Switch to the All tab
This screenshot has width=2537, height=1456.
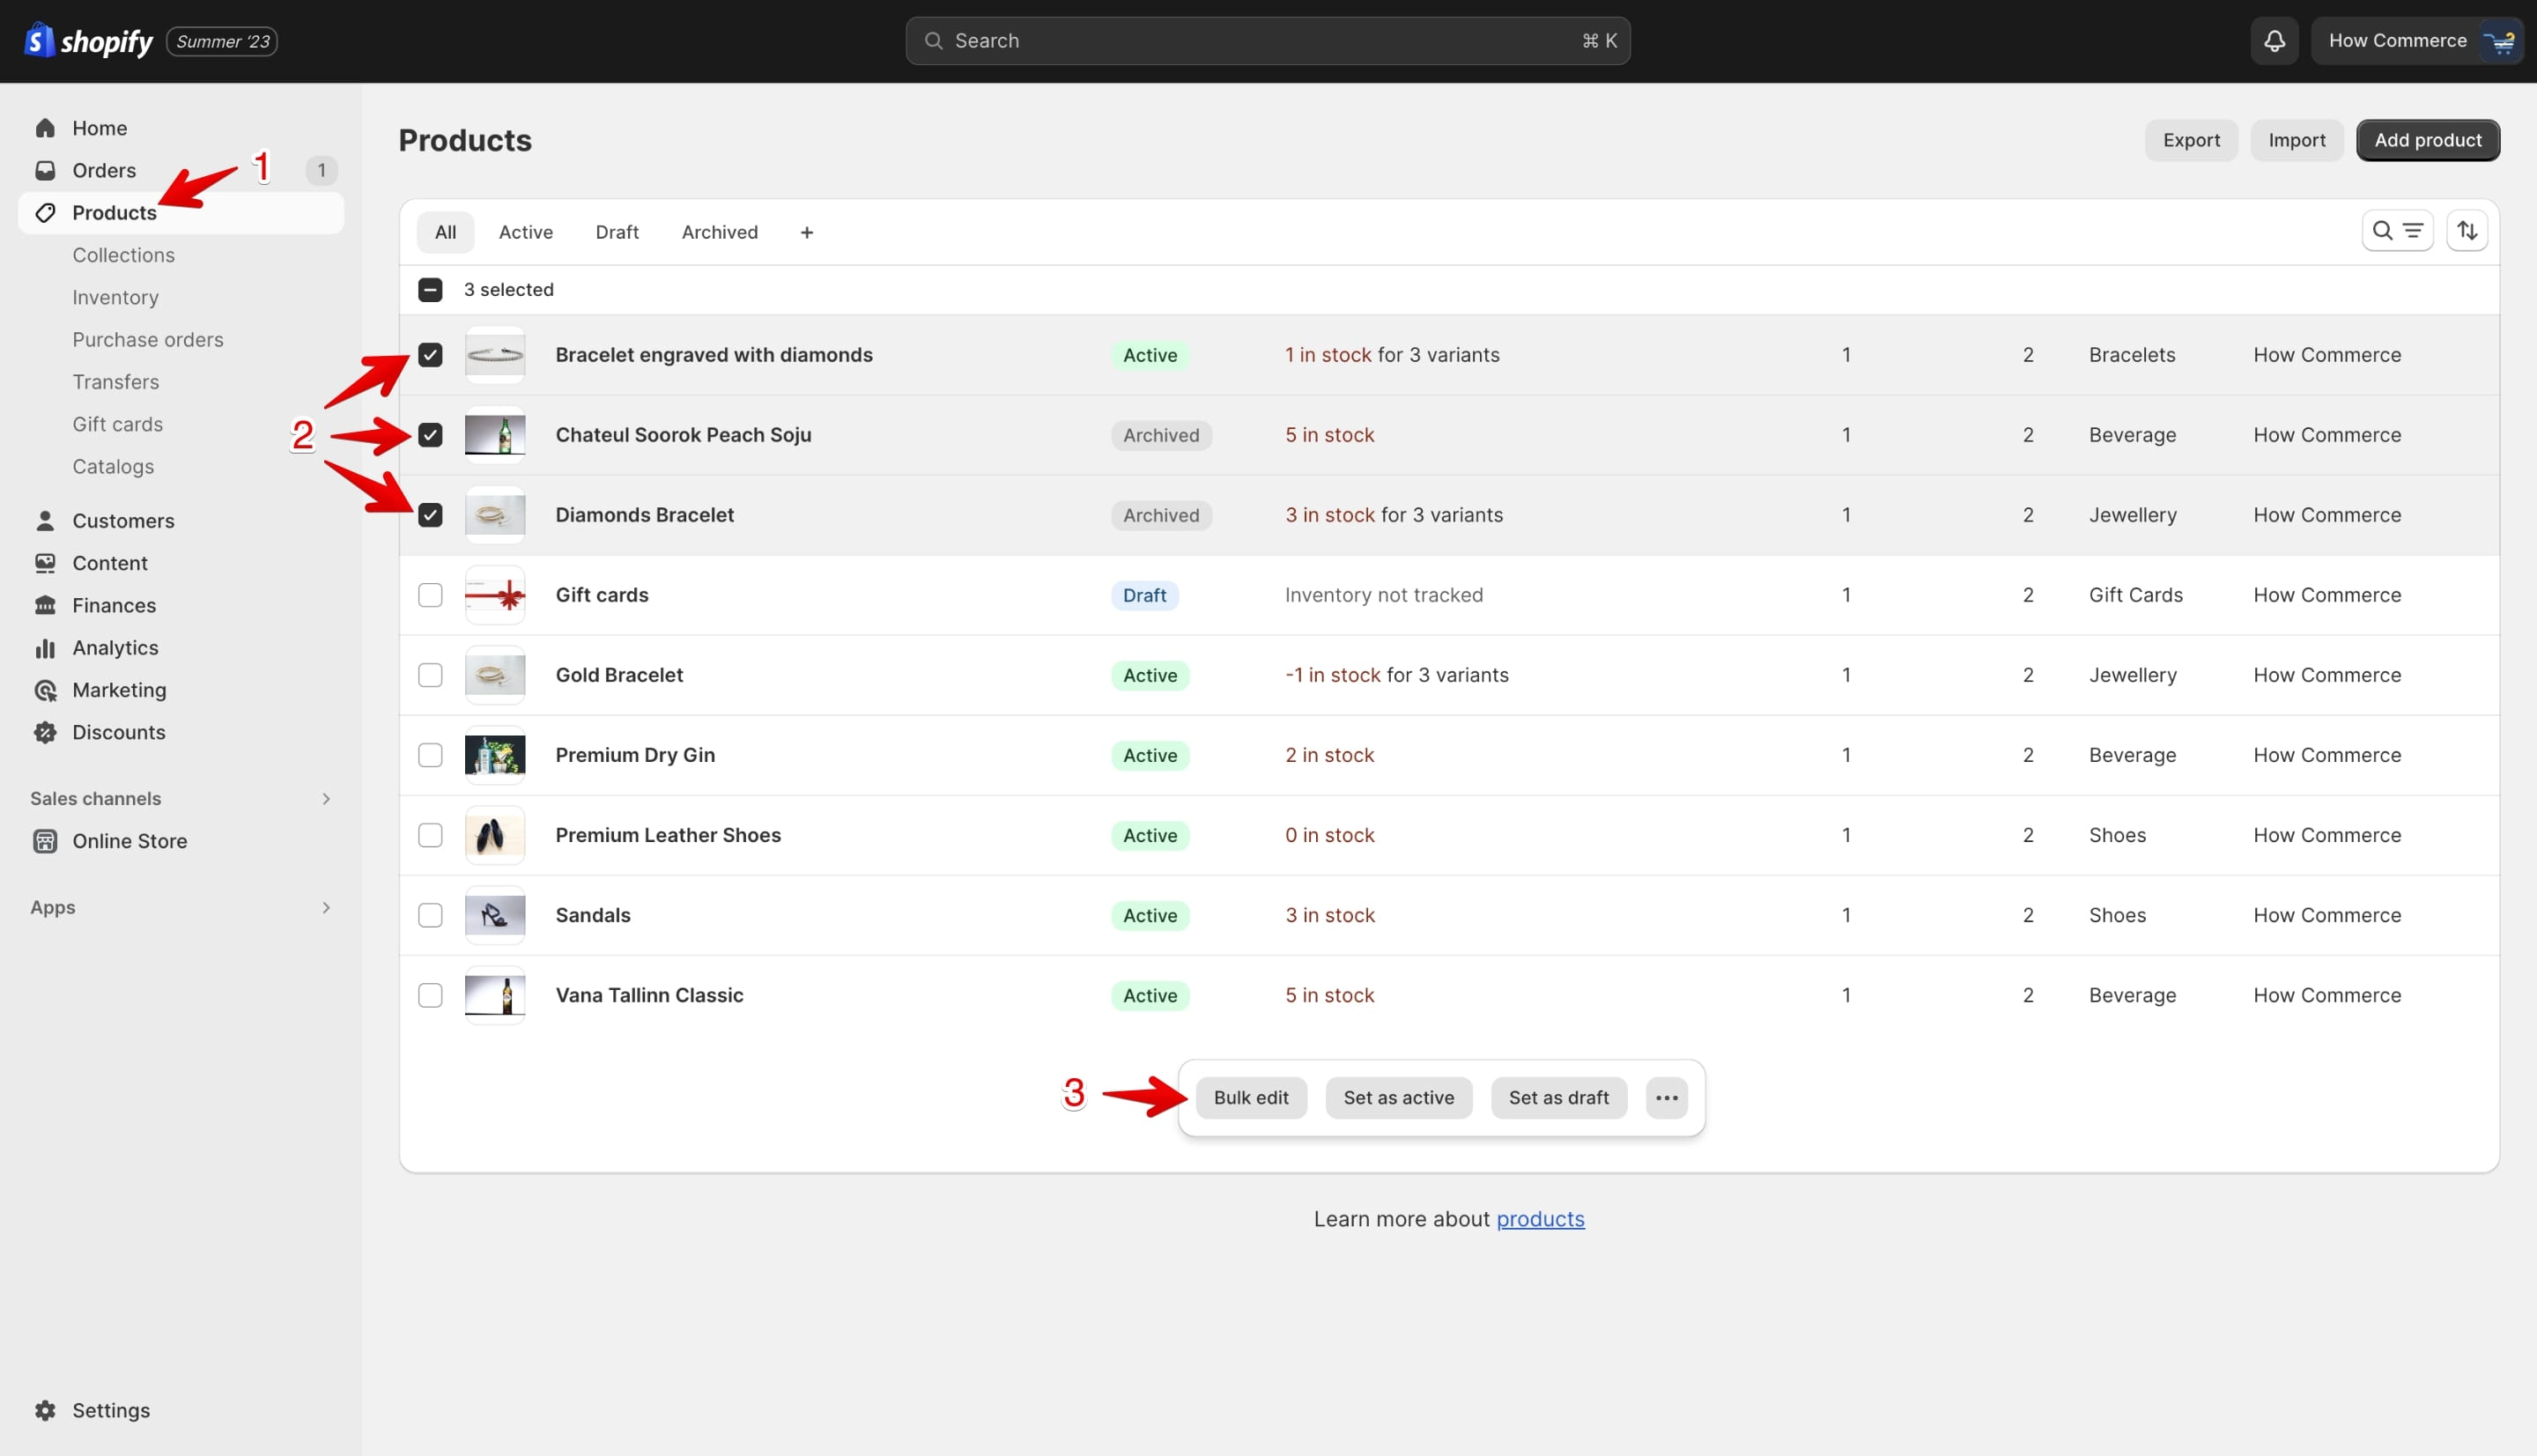point(445,232)
